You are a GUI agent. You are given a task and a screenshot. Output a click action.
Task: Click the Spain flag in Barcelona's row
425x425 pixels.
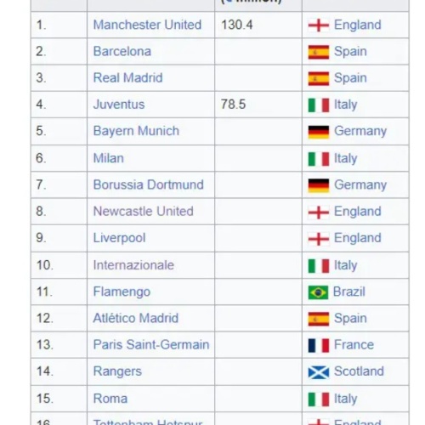319,52
